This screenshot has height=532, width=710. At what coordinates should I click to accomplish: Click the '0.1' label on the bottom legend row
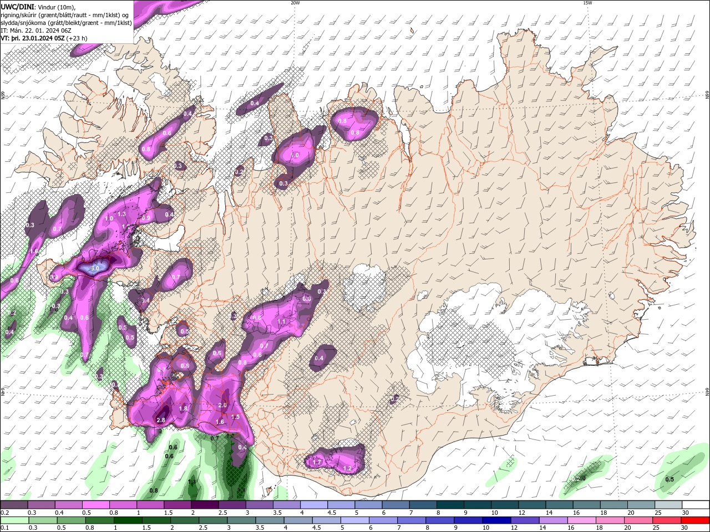coord(4,528)
